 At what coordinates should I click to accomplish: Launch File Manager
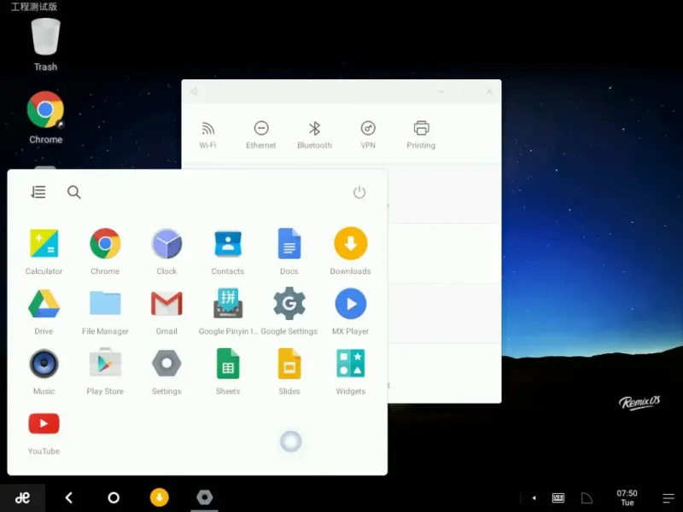point(105,311)
